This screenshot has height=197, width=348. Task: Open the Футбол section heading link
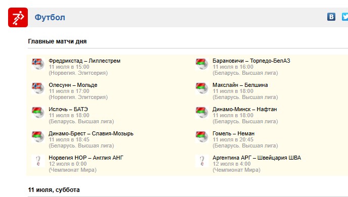tap(50, 18)
